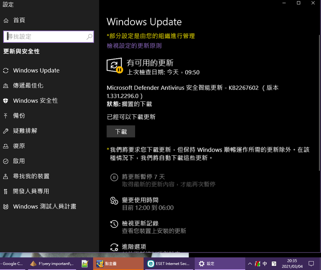Click the tray icon right of 中
Image resolution: width=321 pixels, height=270 pixels.
[274, 264]
